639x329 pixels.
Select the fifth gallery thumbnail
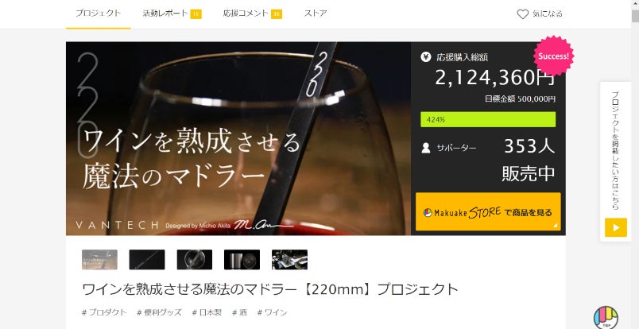[x=289, y=260]
